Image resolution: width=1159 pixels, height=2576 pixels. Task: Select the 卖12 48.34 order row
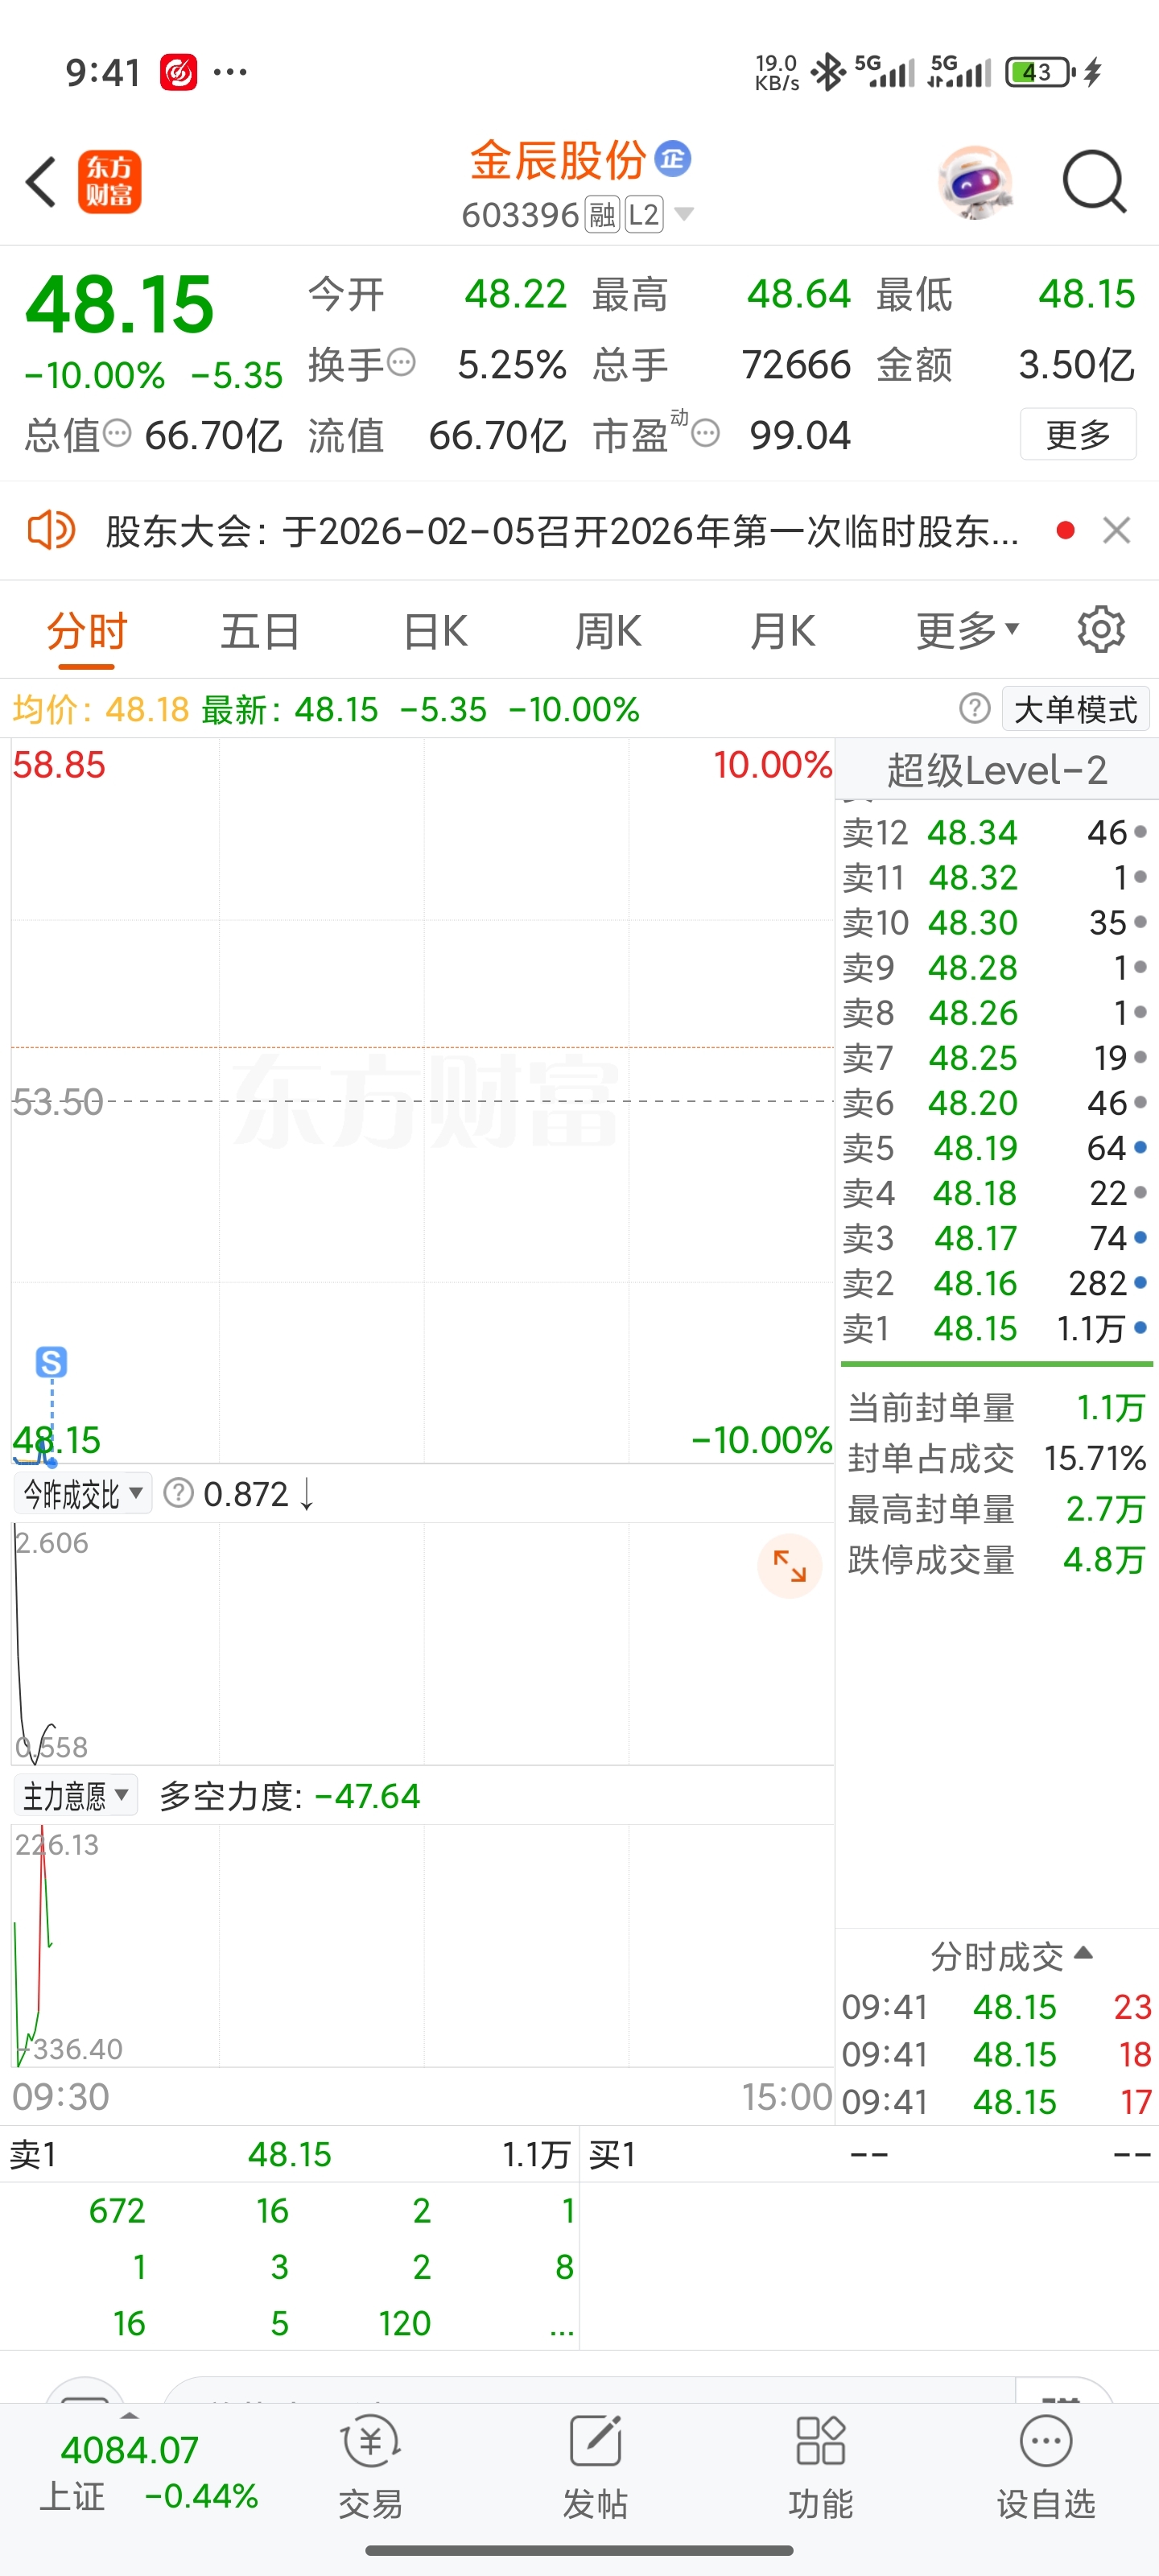(996, 832)
